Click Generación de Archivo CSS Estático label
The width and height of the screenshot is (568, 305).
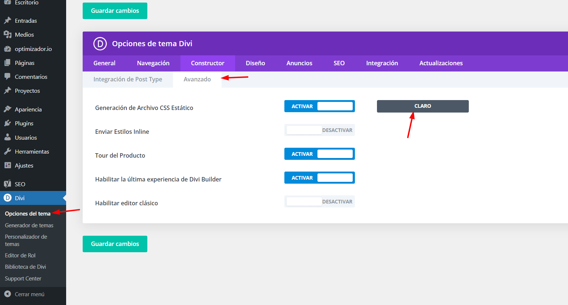144,108
